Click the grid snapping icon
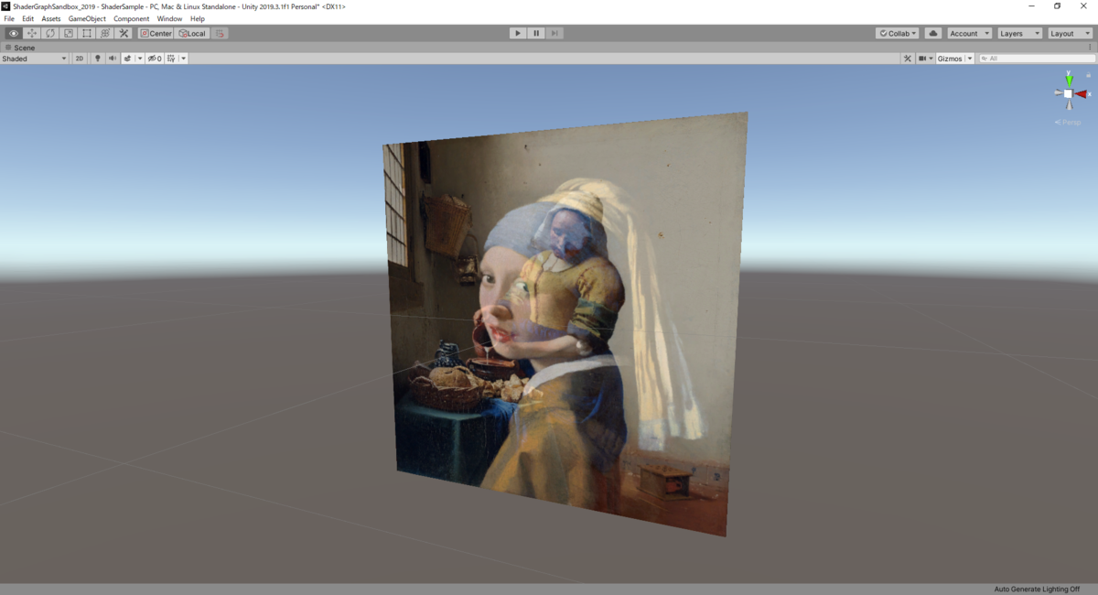Viewport: 1098px width, 595px height. 220,33
